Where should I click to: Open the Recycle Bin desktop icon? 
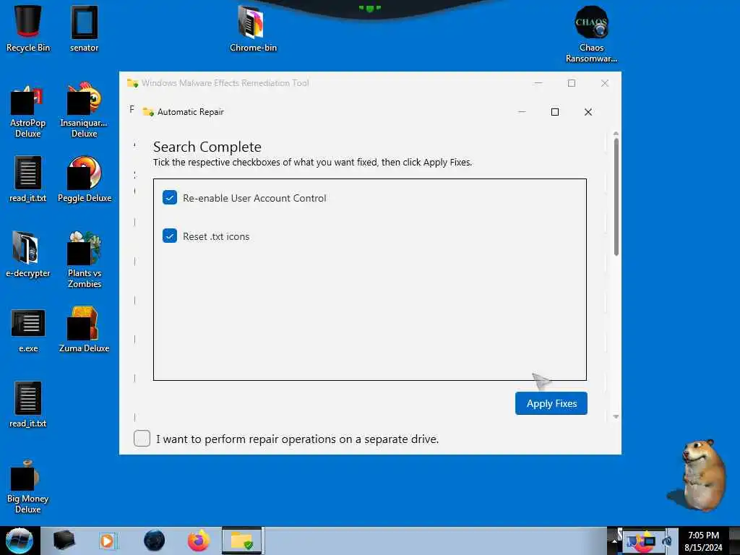tap(28, 28)
